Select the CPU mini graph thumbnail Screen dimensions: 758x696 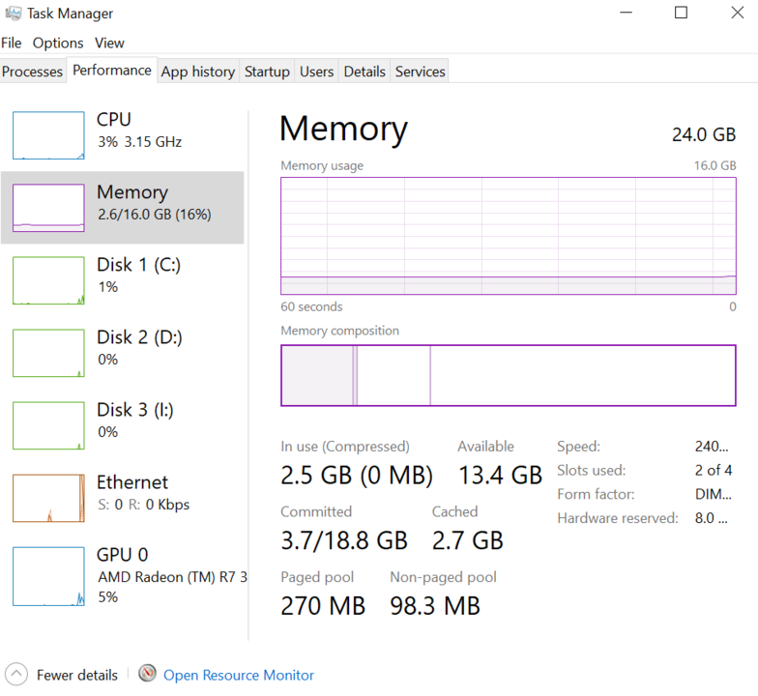[x=48, y=135]
